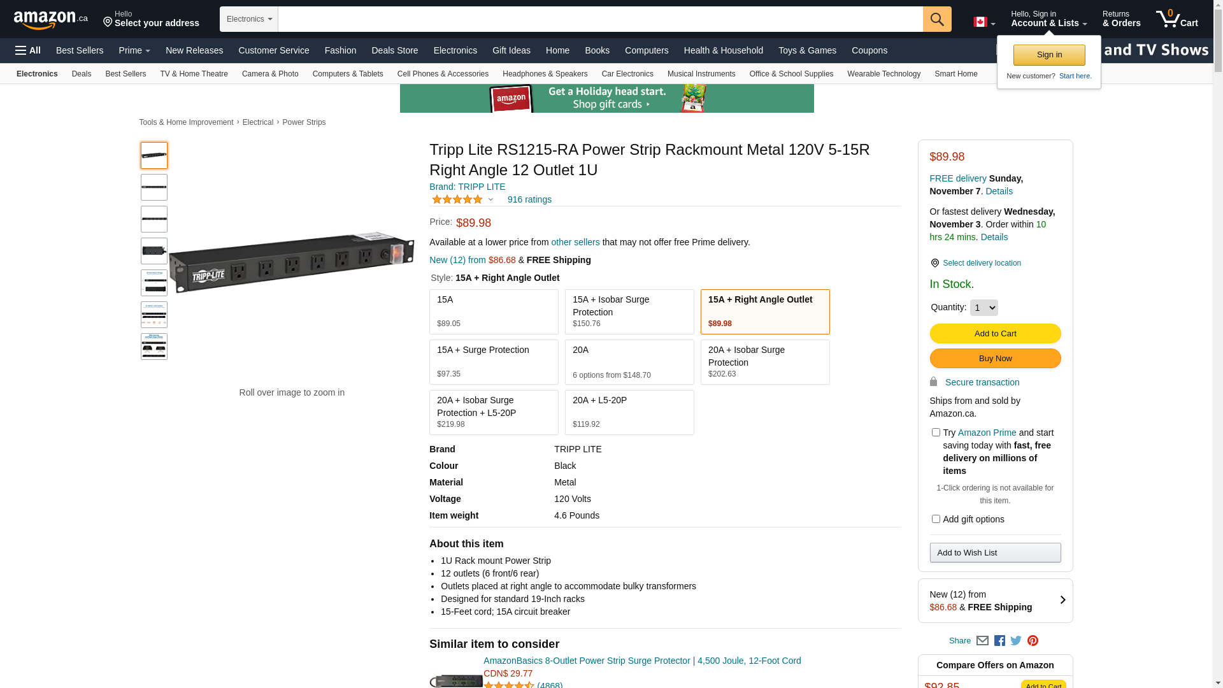Check the Add gift options box
Viewport: 1223px width, 688px height.
[936, 519]
